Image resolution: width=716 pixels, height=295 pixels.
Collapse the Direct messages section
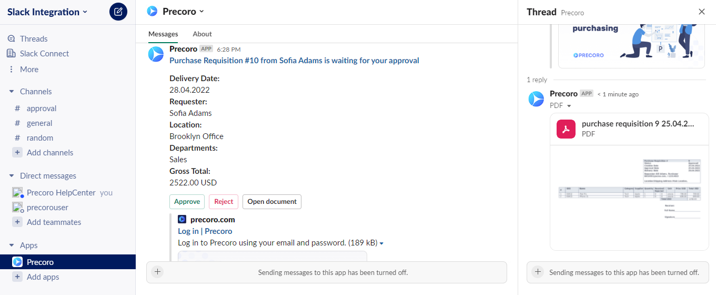pos(12,175)
